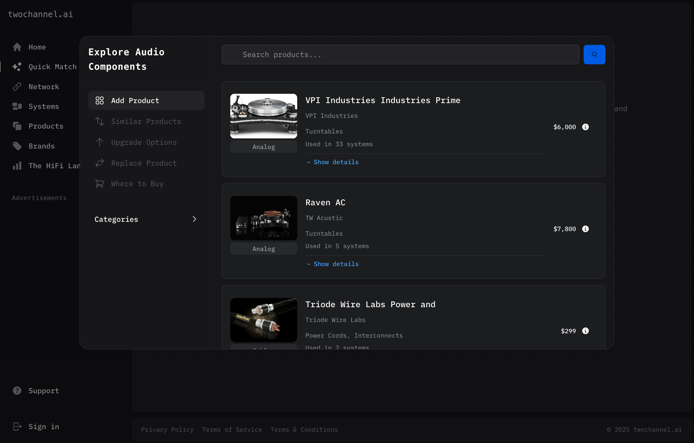
Task: Click the "Used in 5 systems" text
Action: [x=337, y=246]
